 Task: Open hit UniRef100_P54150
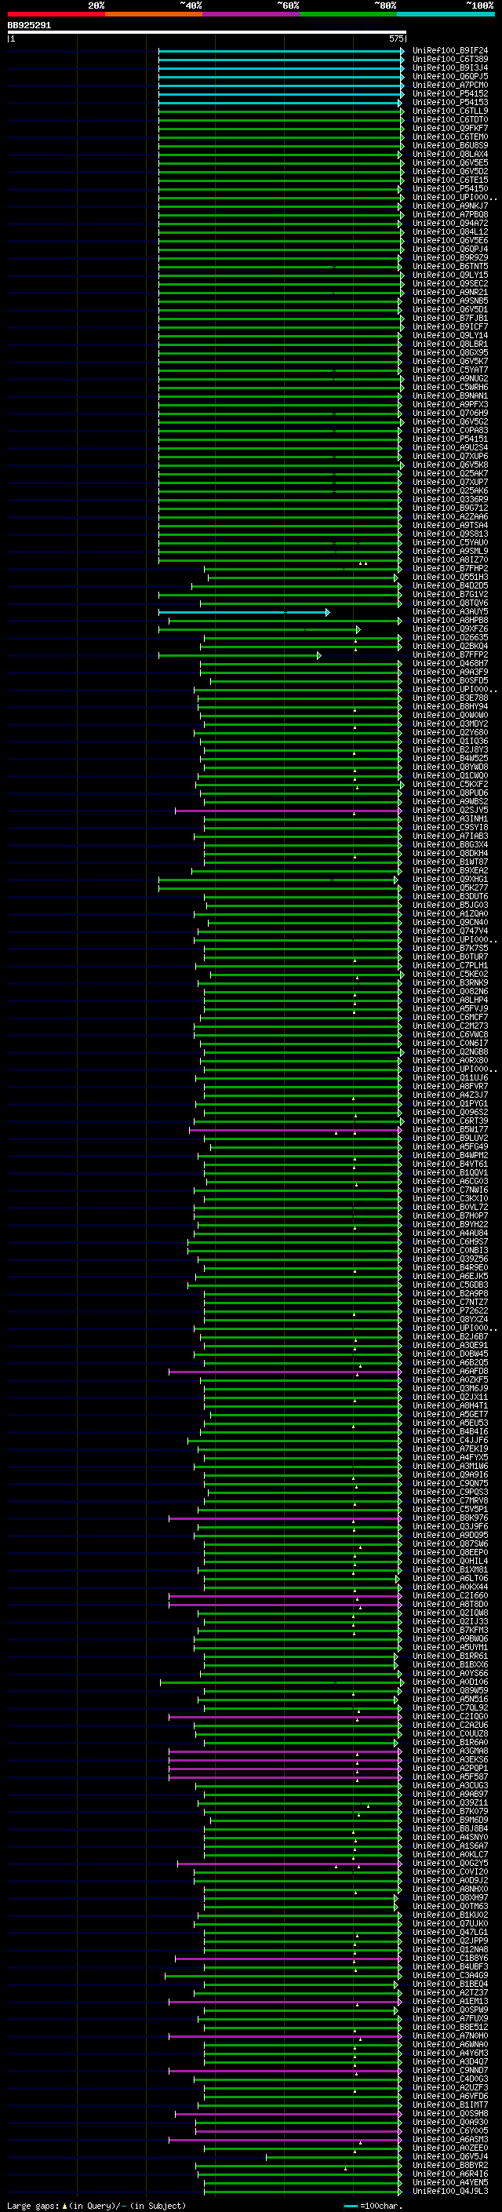tap(450, 189)
